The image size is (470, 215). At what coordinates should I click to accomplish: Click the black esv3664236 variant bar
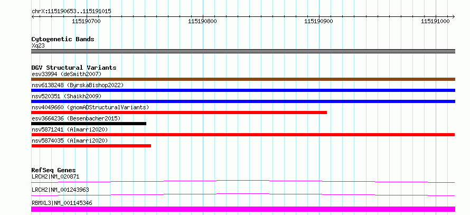89,124
